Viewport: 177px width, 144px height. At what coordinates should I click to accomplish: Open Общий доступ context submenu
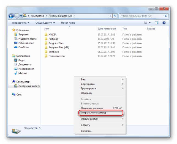click(100, 119)
